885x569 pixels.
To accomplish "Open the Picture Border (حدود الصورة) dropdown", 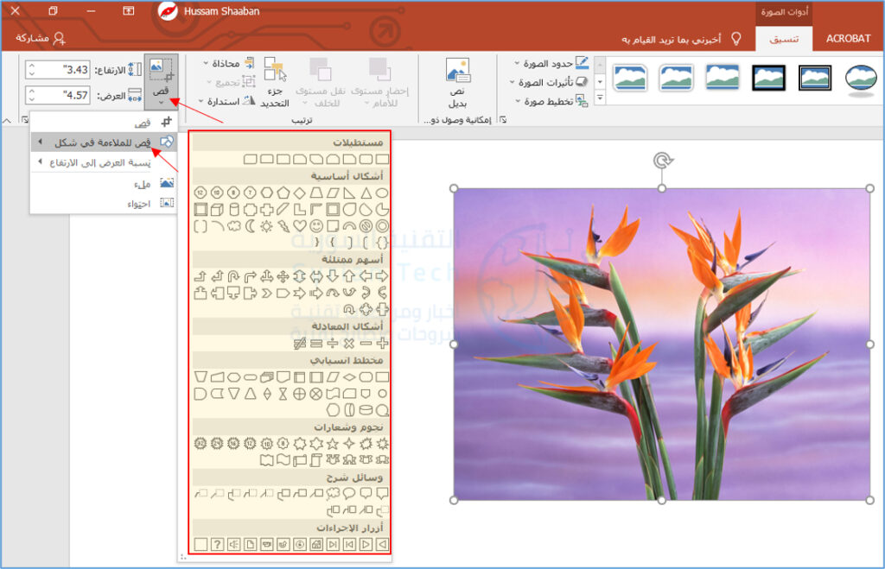I will [551, 64].
